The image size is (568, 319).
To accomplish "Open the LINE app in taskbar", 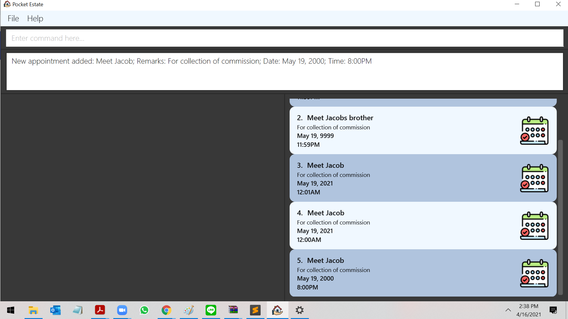I will [x=211, y=310].
